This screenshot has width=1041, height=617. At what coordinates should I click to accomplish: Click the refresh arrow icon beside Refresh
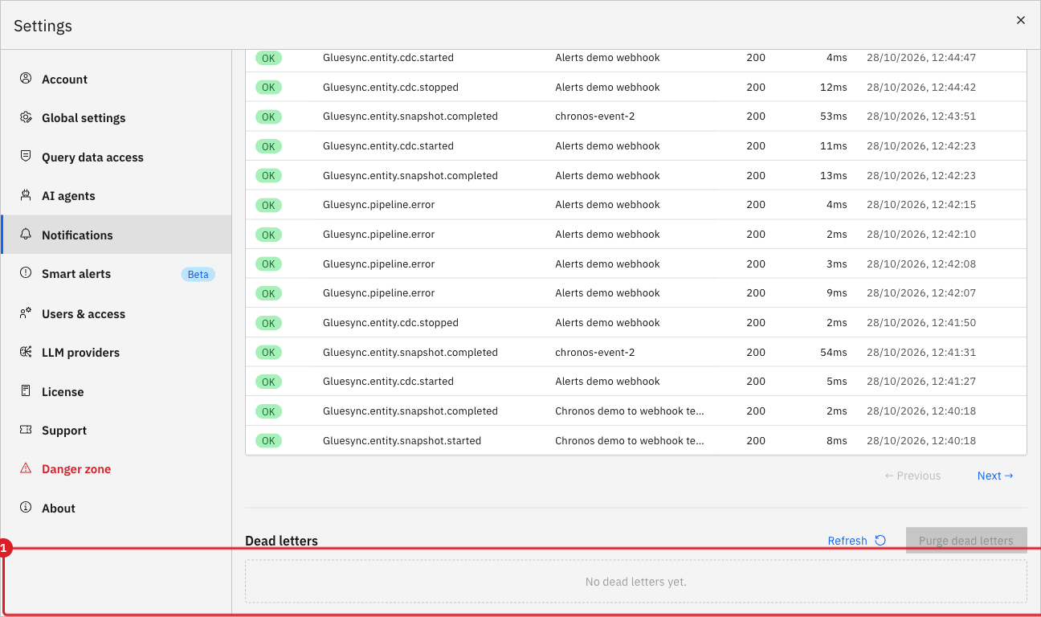click(x=880, y=541)
